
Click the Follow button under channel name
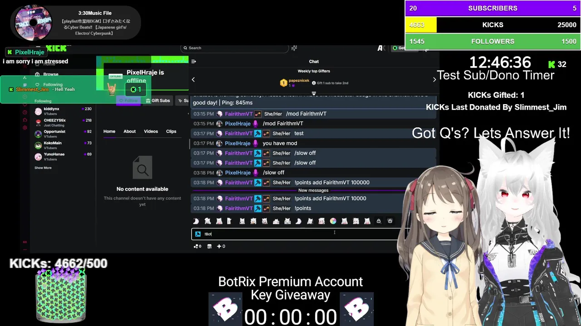tap(128, 101)
